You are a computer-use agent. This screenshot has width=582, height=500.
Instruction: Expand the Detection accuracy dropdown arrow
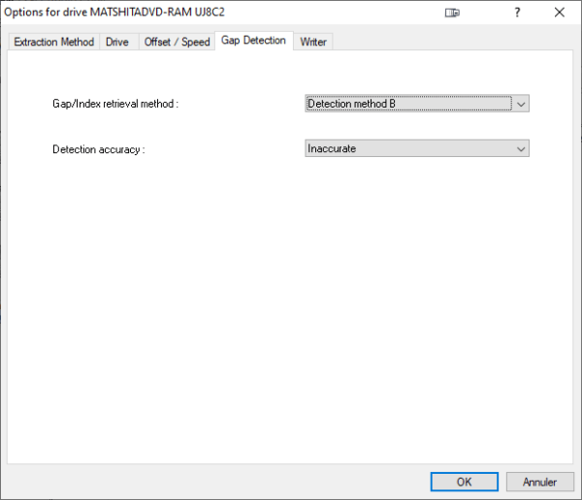521,148
